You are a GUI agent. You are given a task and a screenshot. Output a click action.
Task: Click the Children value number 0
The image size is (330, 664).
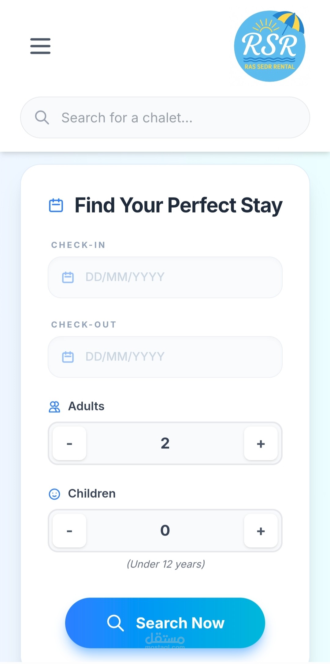[165, 530]
